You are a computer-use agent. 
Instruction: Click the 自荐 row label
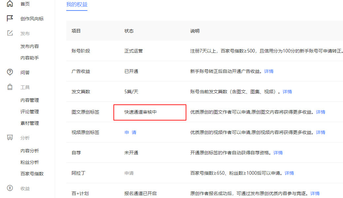76,153
